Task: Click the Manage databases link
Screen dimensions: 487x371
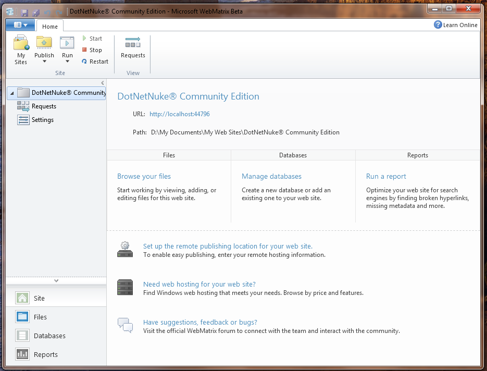Action: click(271, 177)
